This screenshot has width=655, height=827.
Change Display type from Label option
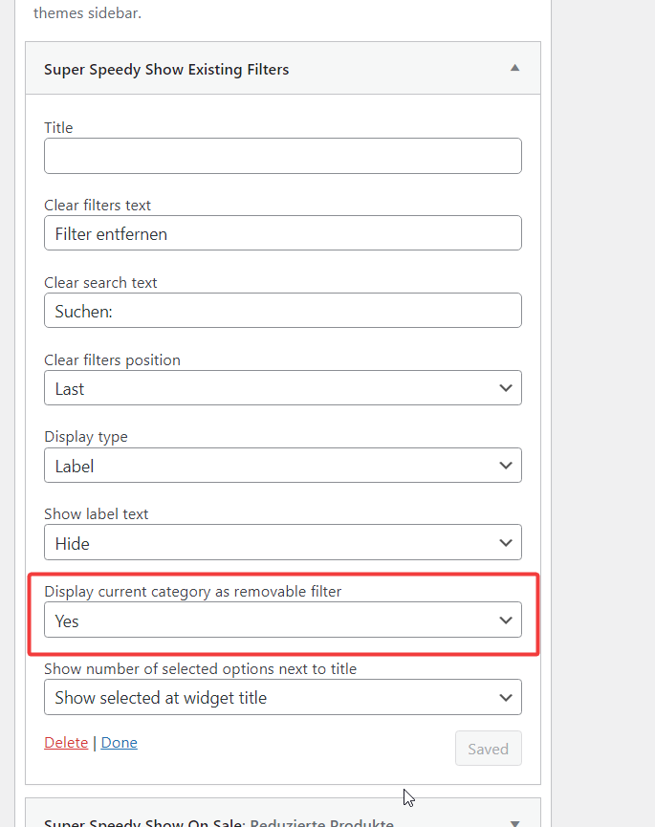tap(282, 465)
